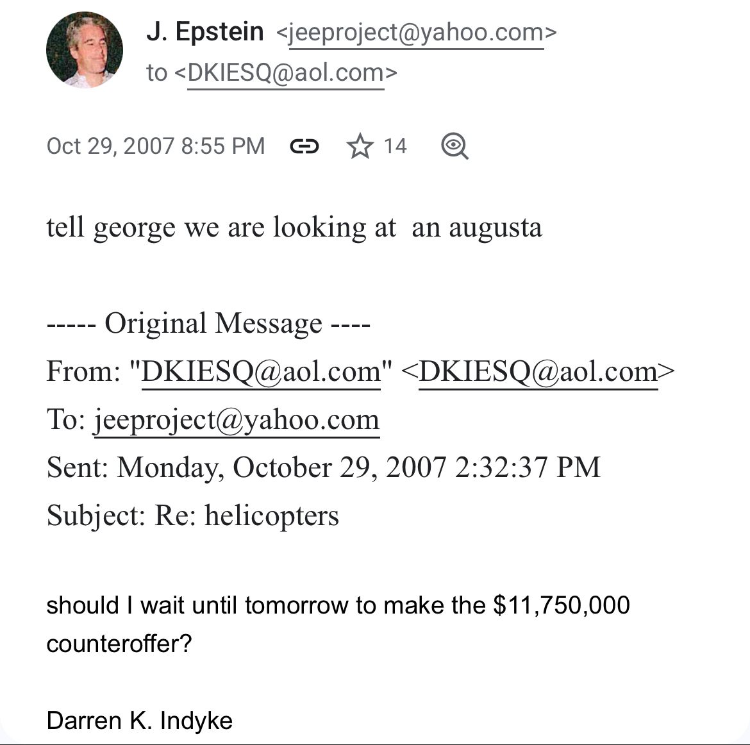Click the sender's profile photo

[84, 49]
